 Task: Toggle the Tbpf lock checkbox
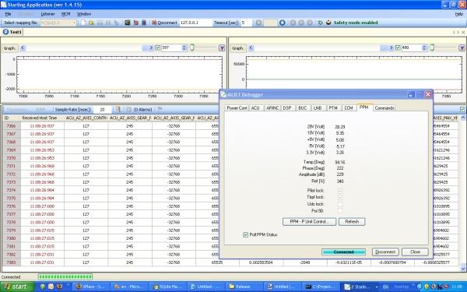click(340, 197)
